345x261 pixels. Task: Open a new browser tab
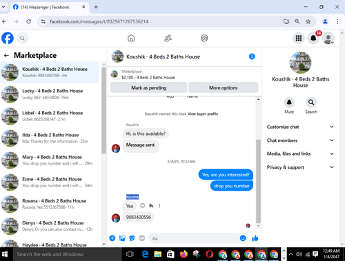pyautogui.click(x=96, y=7)
